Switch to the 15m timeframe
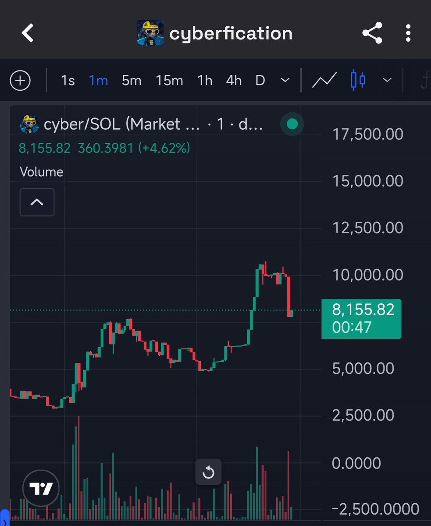The height and width of the screenshot is (526, 431). (x=169, y=81)
